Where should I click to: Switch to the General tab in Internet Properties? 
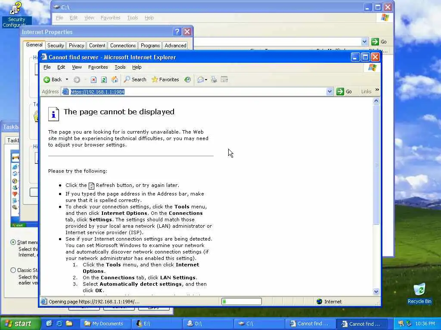pos(34,45)
